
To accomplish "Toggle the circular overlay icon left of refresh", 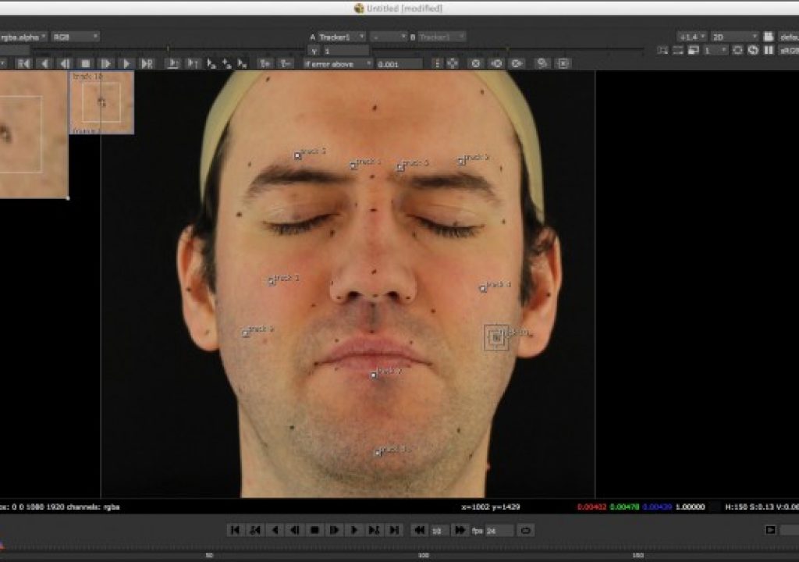I will (737, 50).
